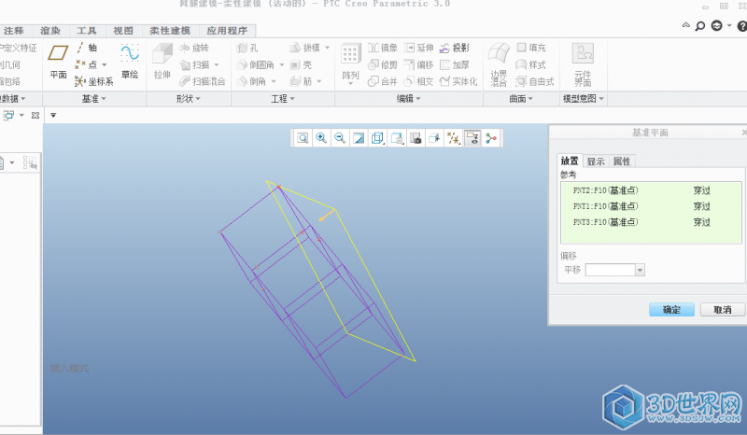Click the 轴 datum axis tool
747x435 pixels.
pos(86,48)
